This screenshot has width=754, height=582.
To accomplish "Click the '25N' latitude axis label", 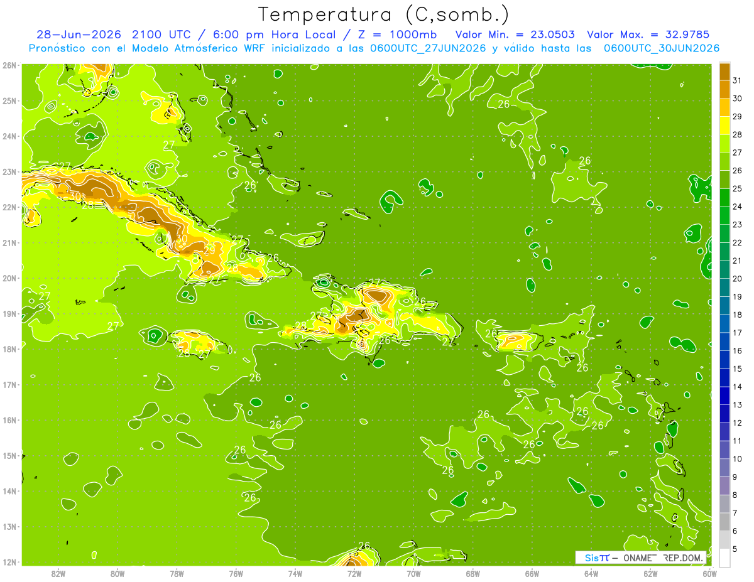I will (x=9, y=100).
